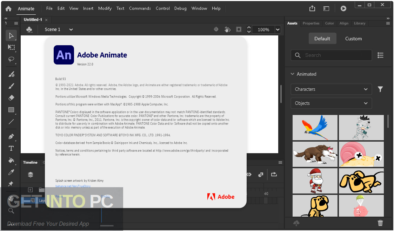Click the 100% zoom field
The height and width of the screenshot is (231, 394).
click(x=263, y=29)
